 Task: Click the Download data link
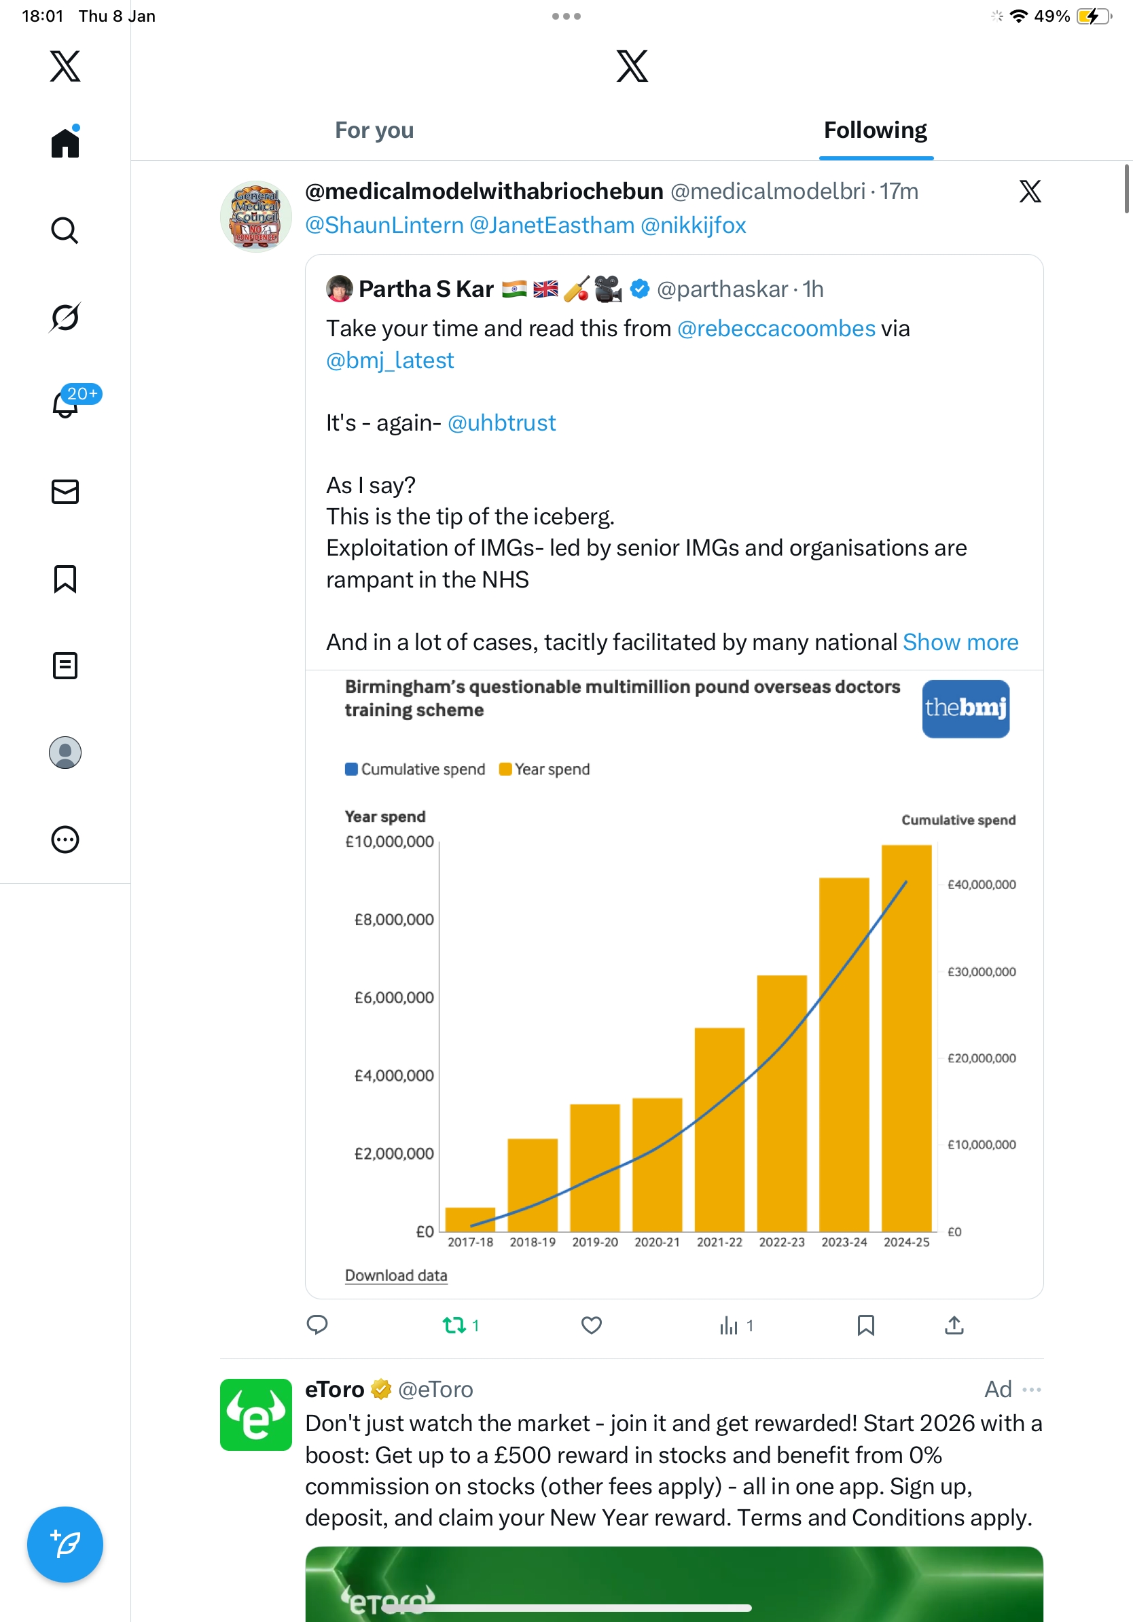(x=395, y=1275)
